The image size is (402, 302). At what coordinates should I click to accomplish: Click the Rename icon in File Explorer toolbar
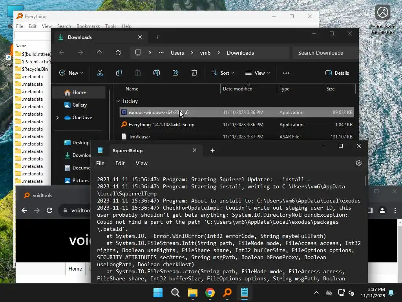pos(156,73)
